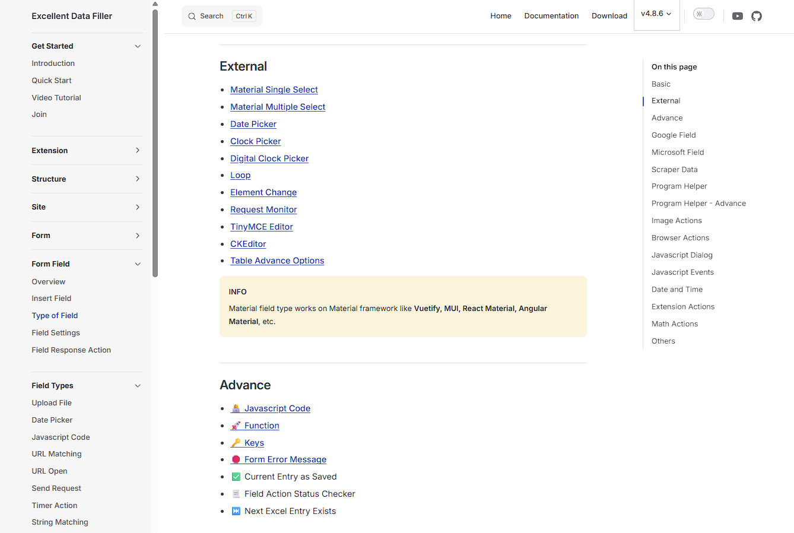Screen dimensions: 794x533
Task: Open the Material Single Select link
Action: pyautogui.click(x=274, y=90)
